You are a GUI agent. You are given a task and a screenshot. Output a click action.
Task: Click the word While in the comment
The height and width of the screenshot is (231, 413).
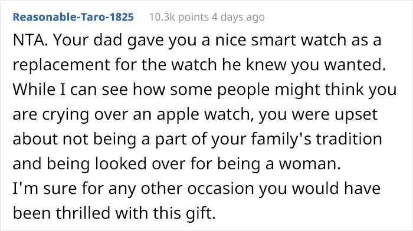coord(34,90)
